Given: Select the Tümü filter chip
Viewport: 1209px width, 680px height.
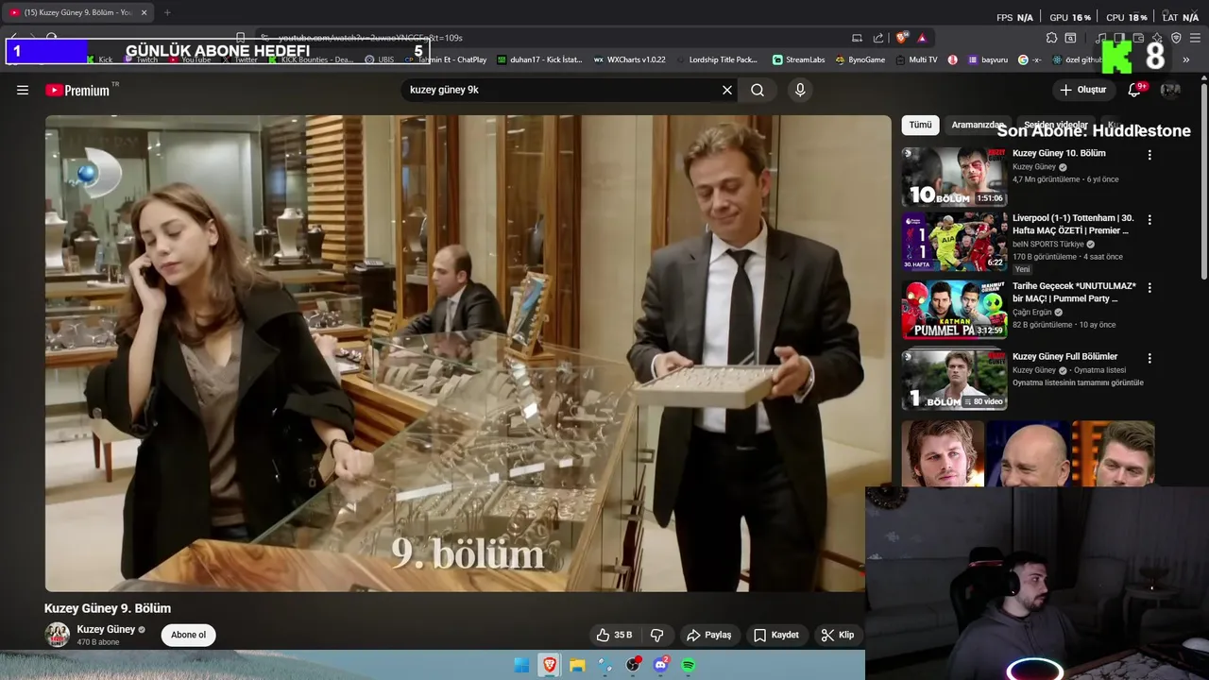Looking at the screenshot, I should (x=920, y=125).
